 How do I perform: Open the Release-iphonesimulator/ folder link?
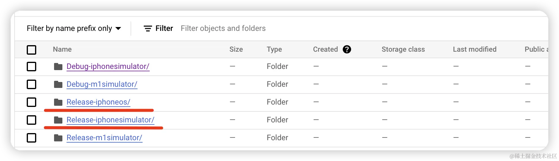pyautogui.click(x=110, y=120)
